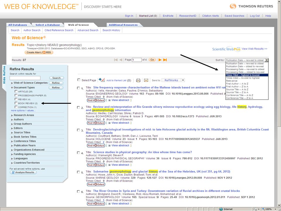Open the Send to RefWorks dropdown

click(183, 80)
